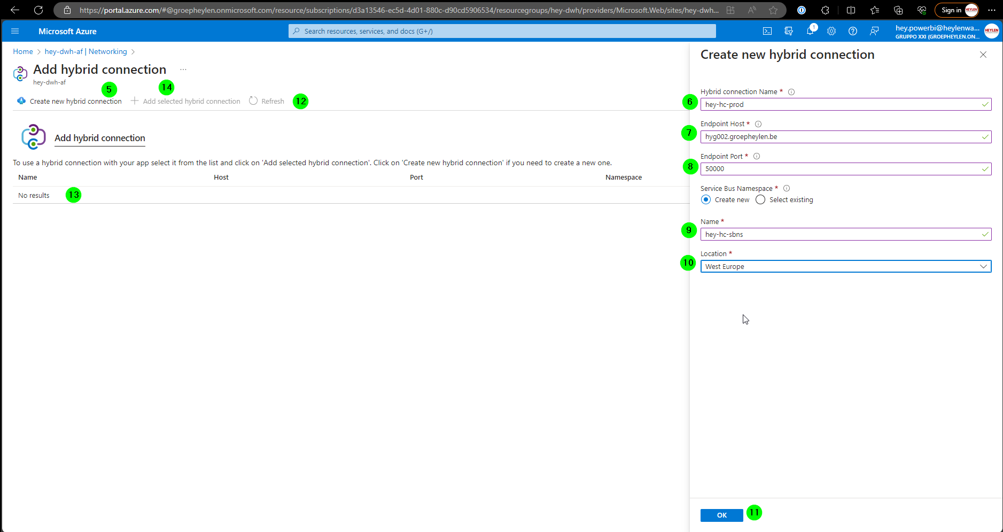Viewport: 1003px width, 532px height.
Task: Click the 'No results' table row text
Action: (34, 195)
